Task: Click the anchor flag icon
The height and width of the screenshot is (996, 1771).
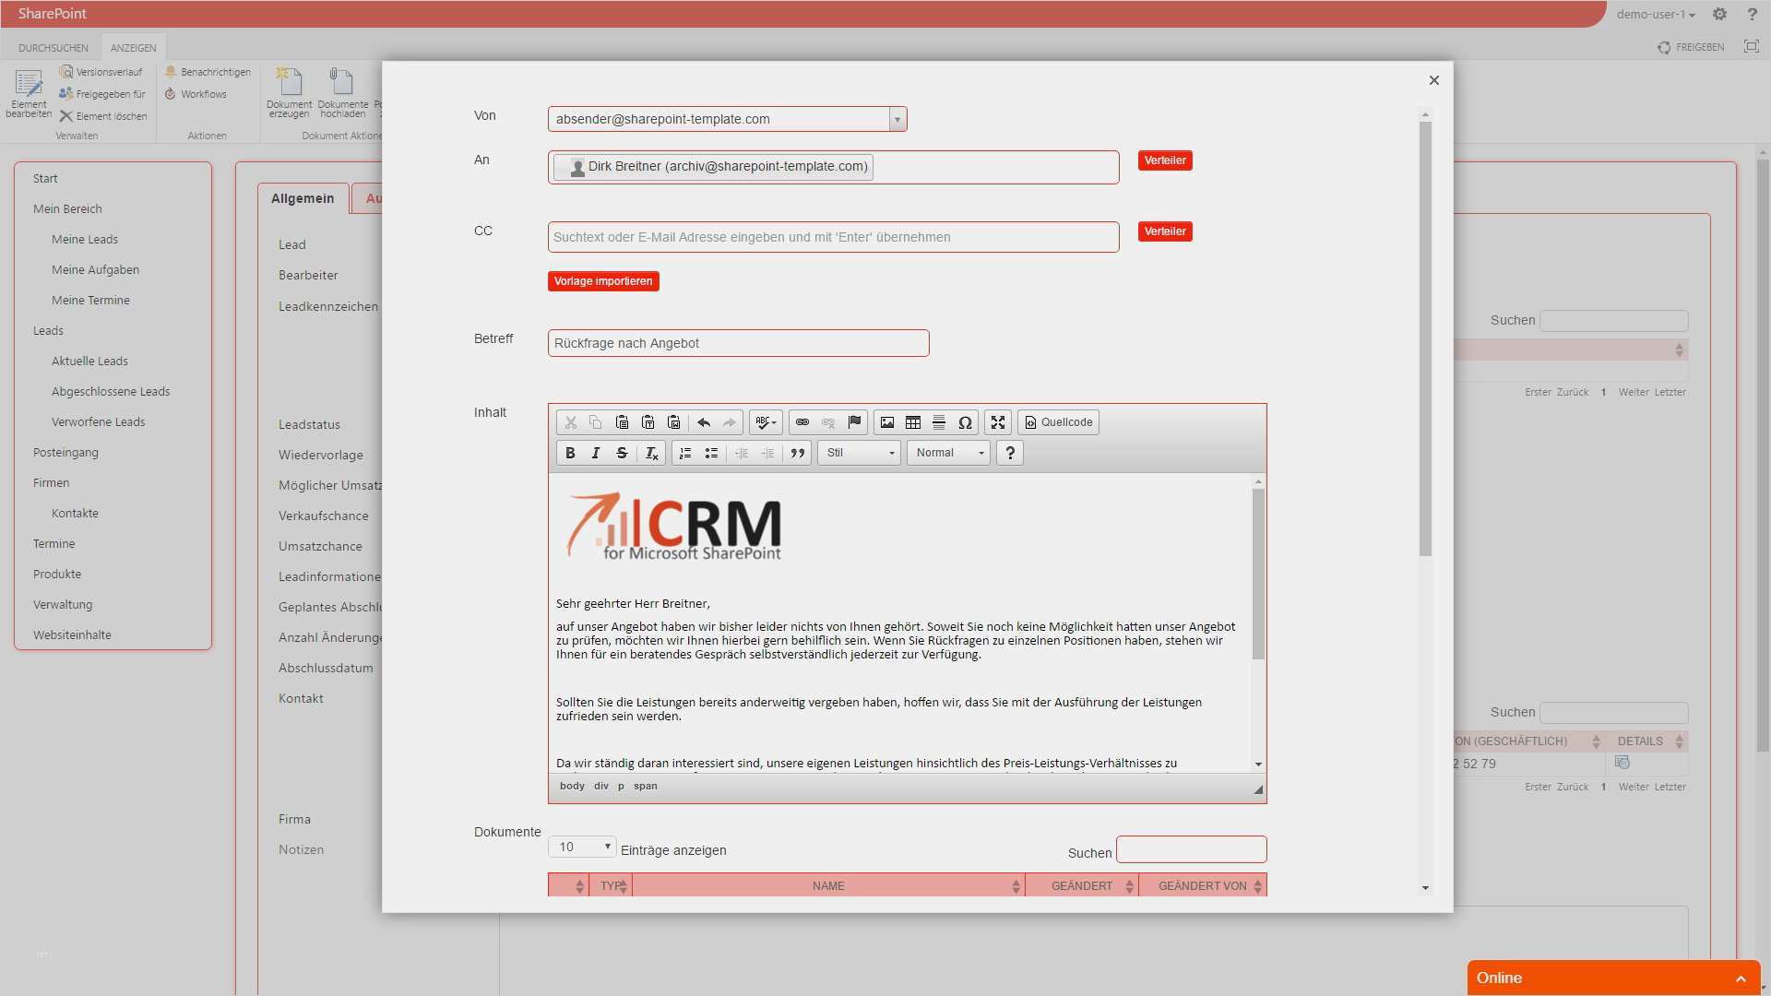Action: point(854,422)
